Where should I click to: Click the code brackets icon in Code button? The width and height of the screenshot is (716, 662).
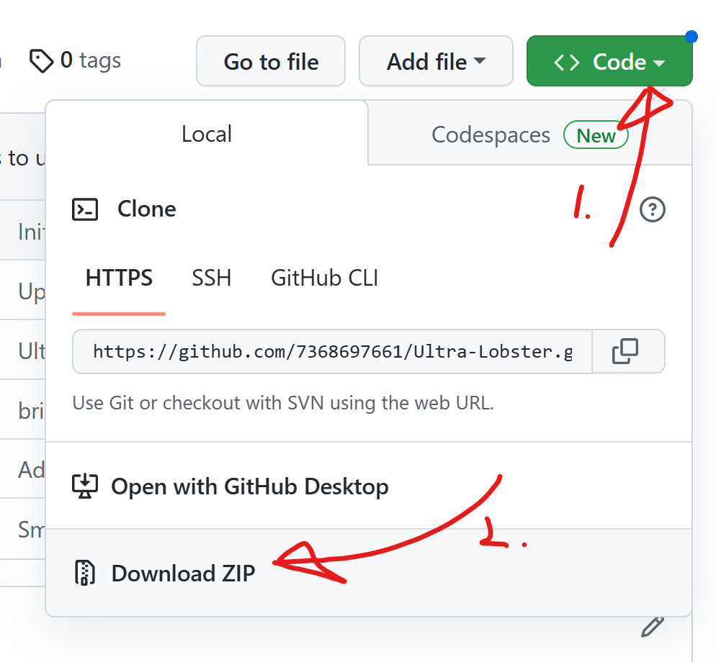click(x=566, y=61)
